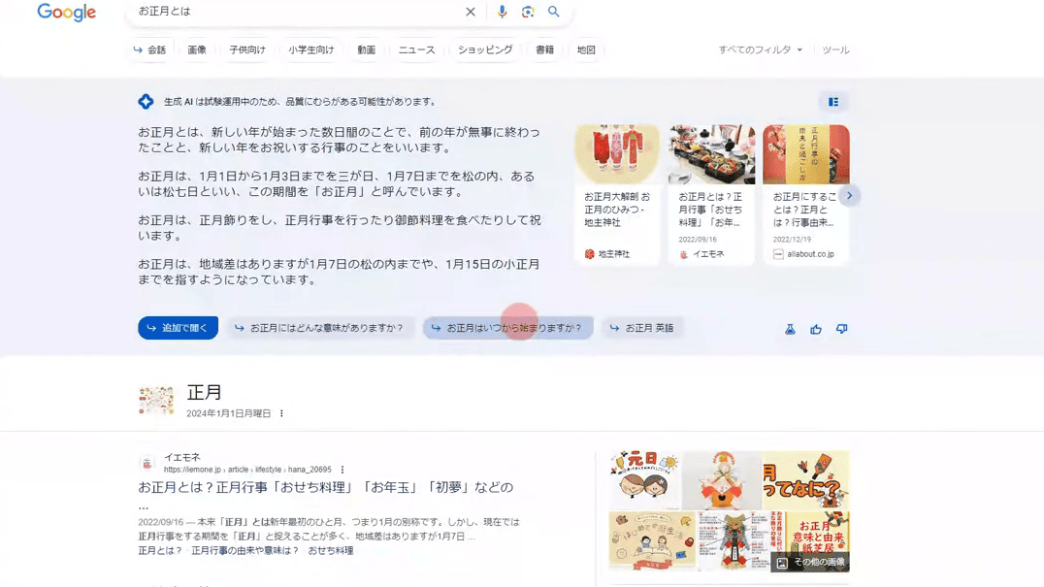Open three-dot menu beside 正月 date
This screenshot has height=587, width=1044.
point(281,413)
